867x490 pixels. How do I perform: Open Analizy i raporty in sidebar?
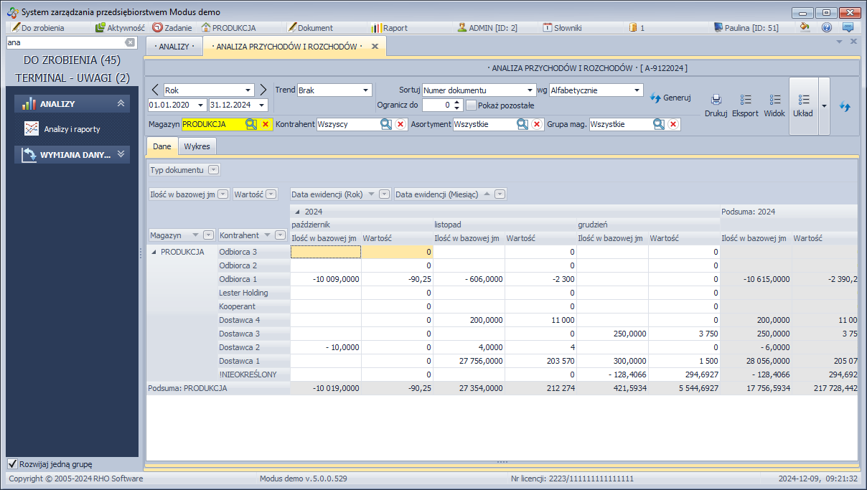[x=71, y=129]
